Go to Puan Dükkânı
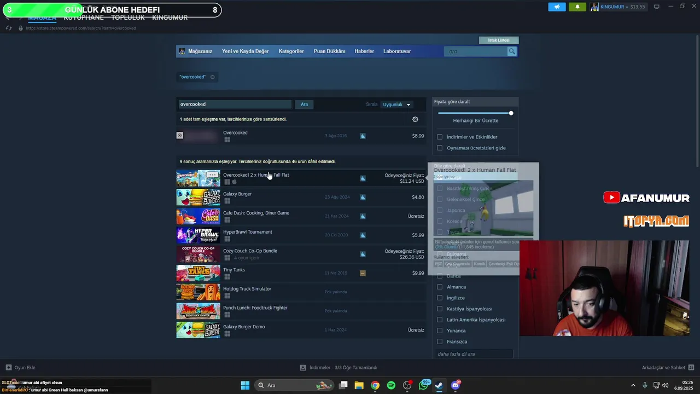The height and width of the screenshot is (394, 700). click(x=330, y=51)
